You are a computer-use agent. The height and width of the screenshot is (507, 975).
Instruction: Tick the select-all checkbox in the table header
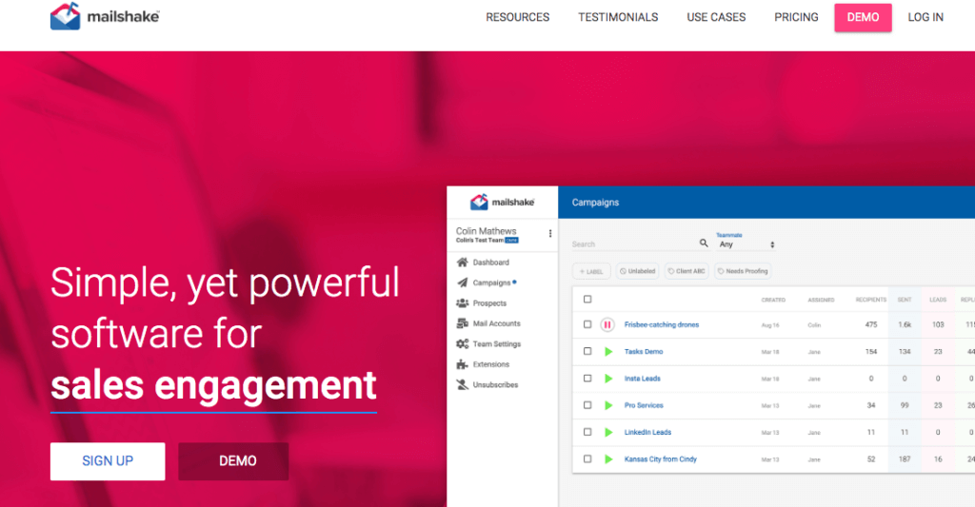point(587,300)
